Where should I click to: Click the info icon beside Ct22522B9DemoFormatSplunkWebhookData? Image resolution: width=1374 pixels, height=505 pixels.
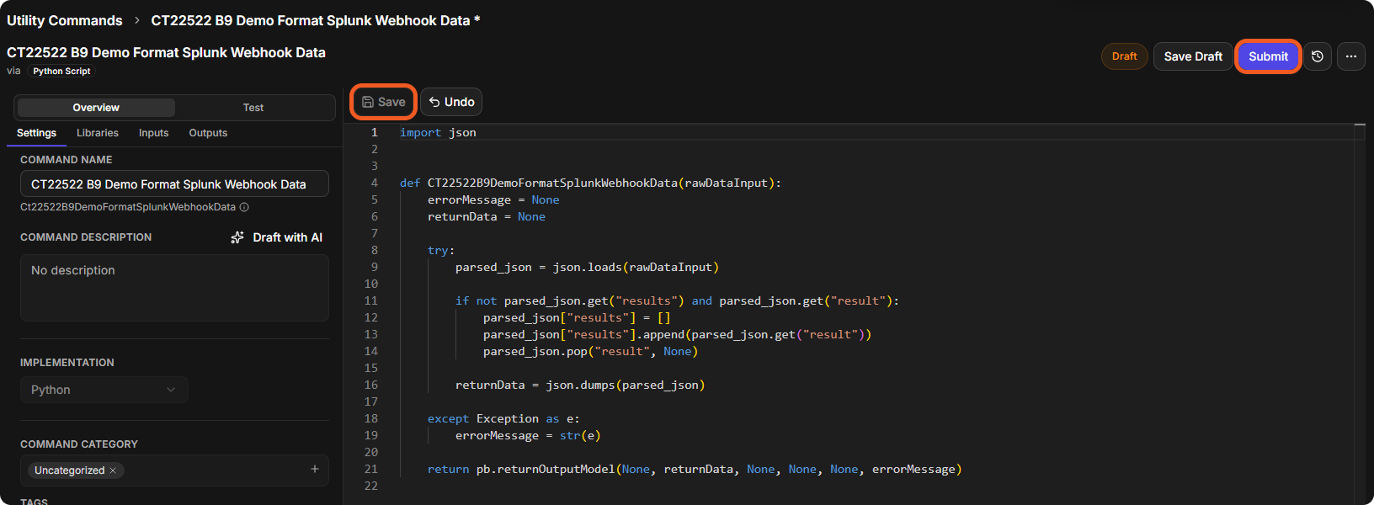coord(244,207)
